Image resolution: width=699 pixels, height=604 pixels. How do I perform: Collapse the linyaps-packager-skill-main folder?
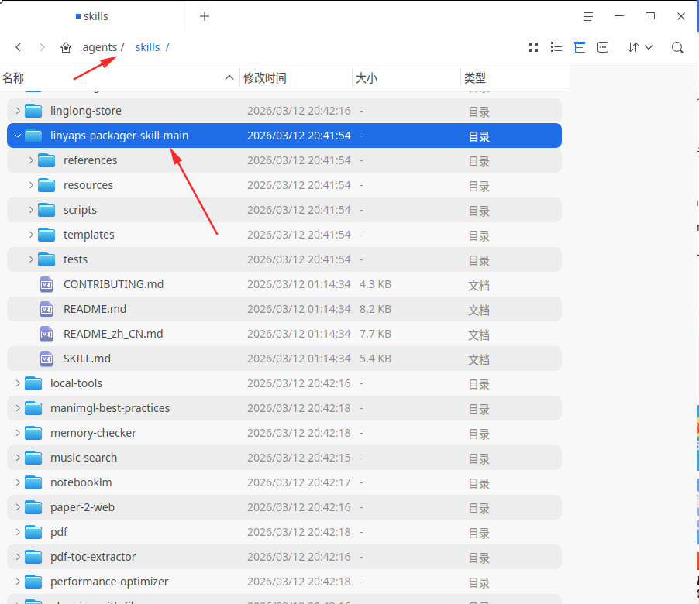(18, 136)
